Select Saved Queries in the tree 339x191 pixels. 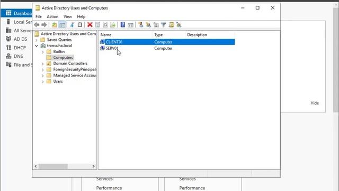[x=59, y=40]
